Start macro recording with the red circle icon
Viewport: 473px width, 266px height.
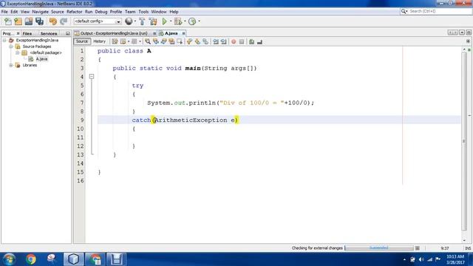point(234,41)
